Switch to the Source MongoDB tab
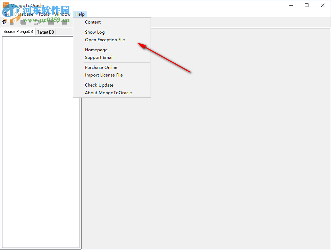The height and width of the screenshot is (250, 331). tap(18, 32)
